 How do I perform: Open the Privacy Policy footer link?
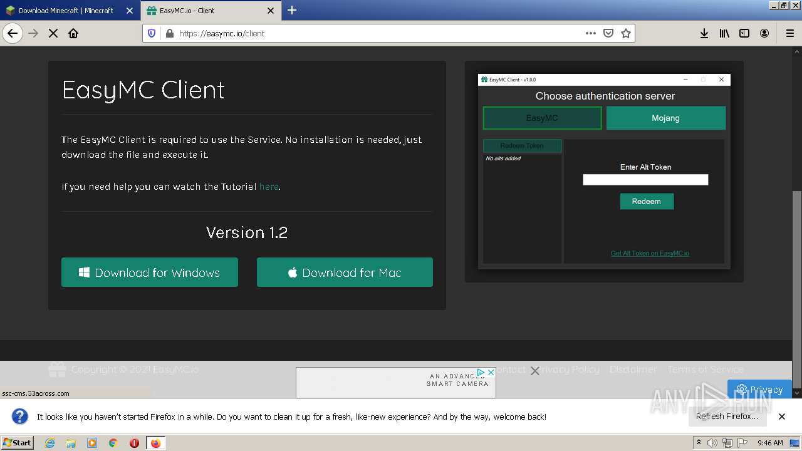click(568, 370)
